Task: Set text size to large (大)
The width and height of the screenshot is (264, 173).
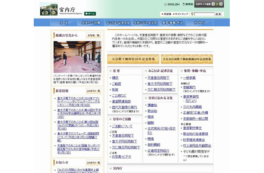Action: pyautogui.click(x=221, y=4)
